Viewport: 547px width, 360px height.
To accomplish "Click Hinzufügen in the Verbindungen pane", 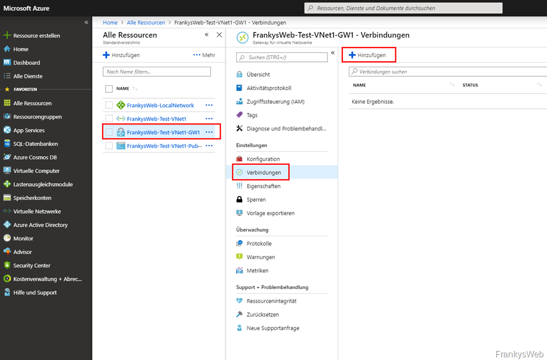I will point(368,55).
